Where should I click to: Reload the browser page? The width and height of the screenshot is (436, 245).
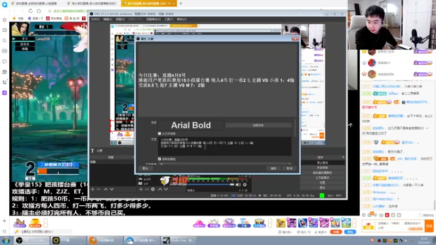[31, 11]
